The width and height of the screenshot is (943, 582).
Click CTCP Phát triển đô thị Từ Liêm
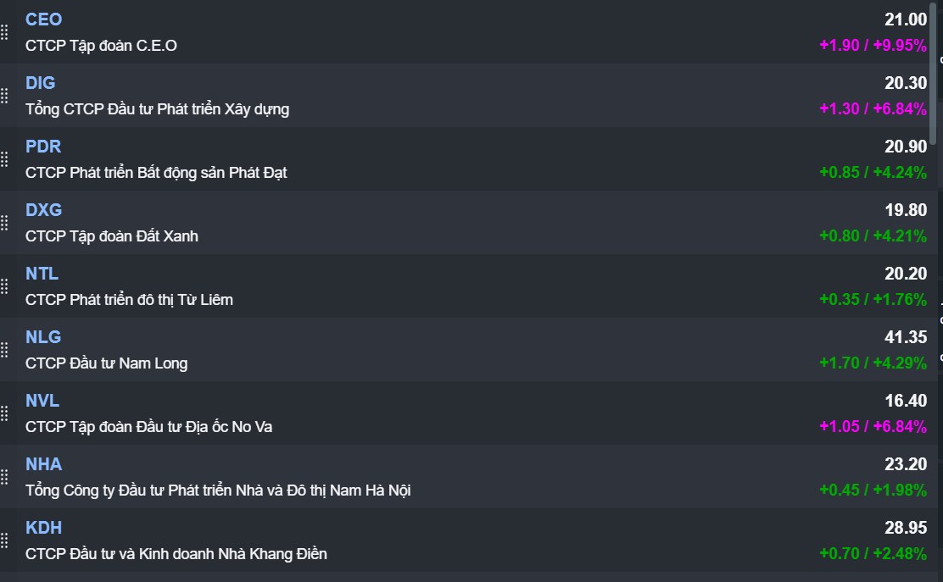click(129, 300)
